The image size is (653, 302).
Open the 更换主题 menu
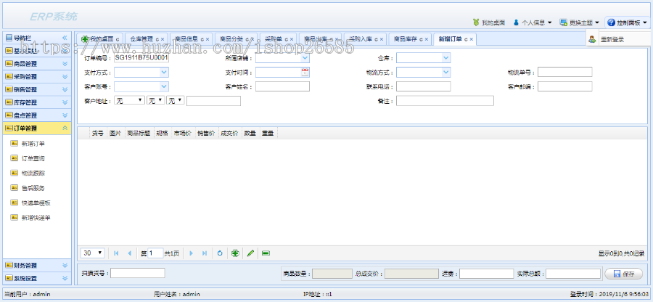tap(579, 22)
